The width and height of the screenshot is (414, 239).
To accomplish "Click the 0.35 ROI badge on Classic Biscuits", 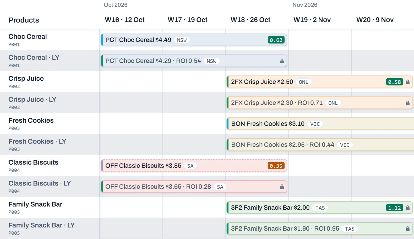I will [x=276, y=166].
